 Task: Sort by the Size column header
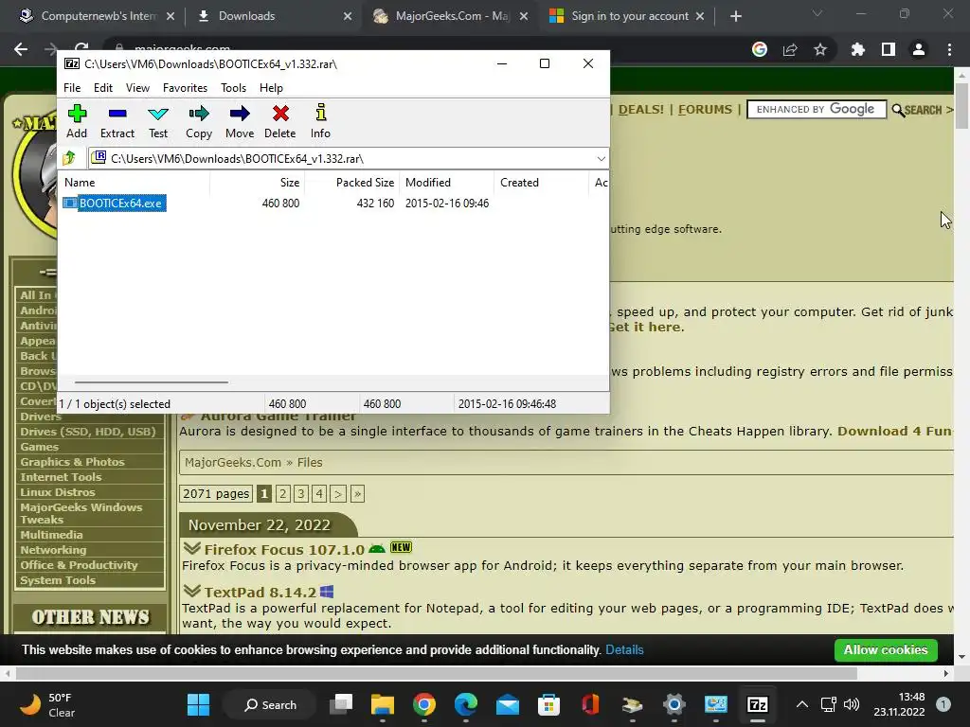click(x=258, y=183)
